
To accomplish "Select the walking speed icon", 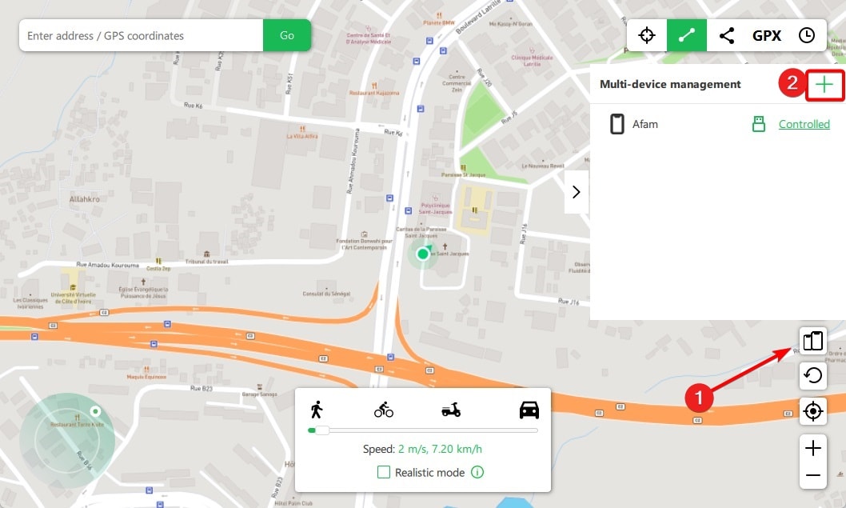I will (x=317, y=409).
